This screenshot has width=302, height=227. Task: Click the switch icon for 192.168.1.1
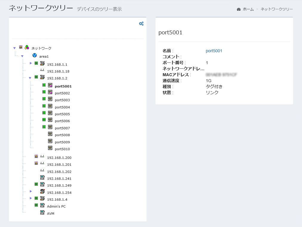point(42,63)
